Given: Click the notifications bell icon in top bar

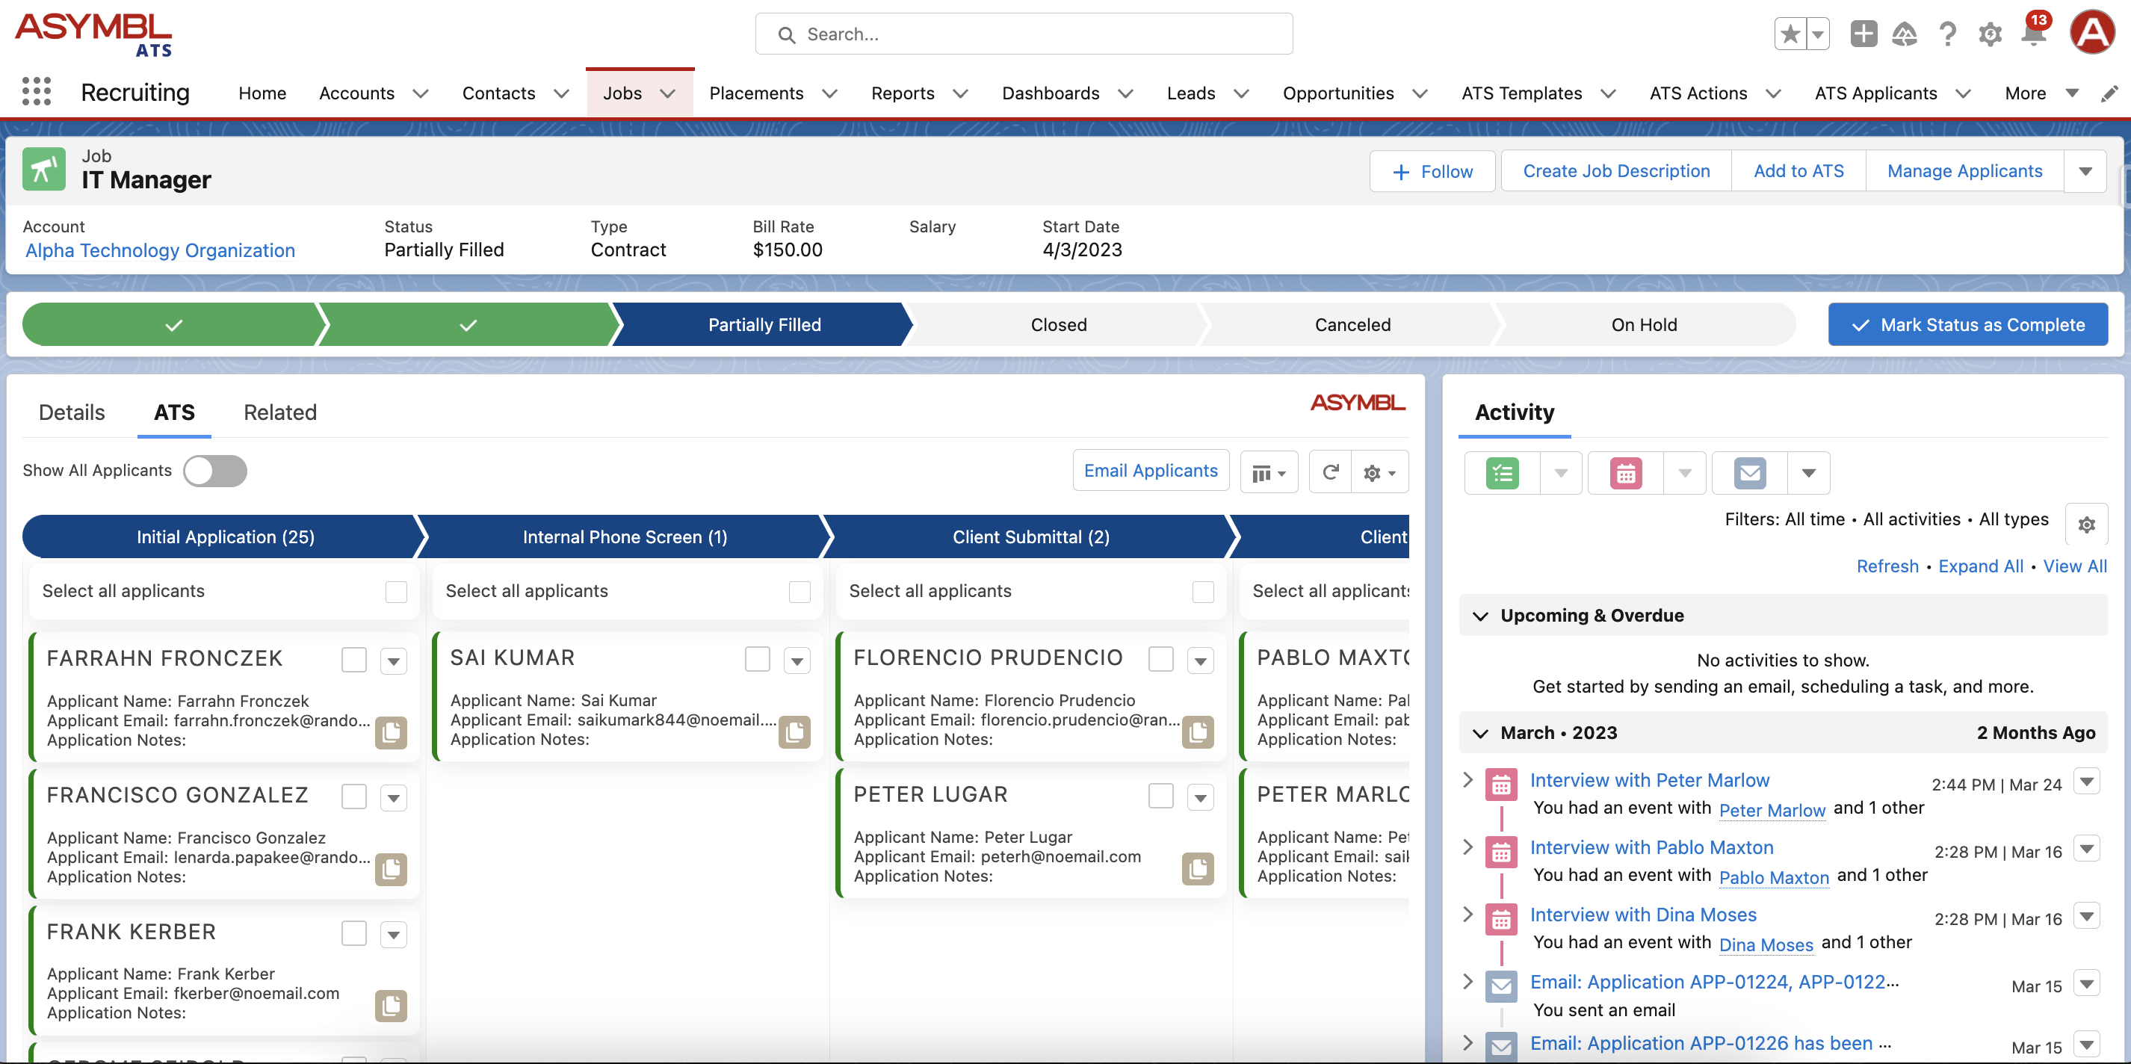Looking at the screenshot, I should click(2035, 33).
